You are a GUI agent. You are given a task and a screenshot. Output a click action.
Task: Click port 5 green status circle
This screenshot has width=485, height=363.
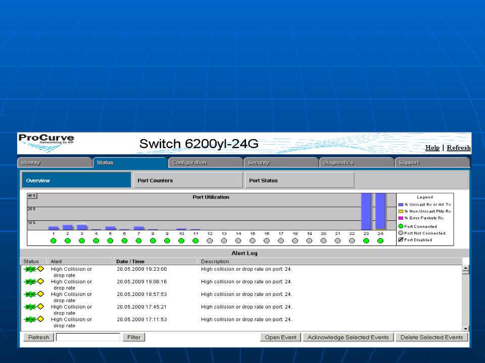click(x=110, y=241)
